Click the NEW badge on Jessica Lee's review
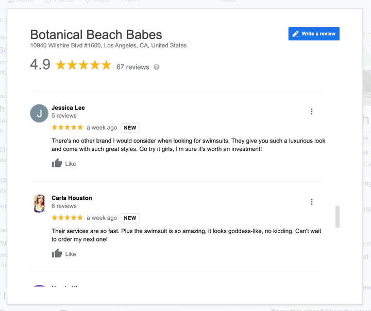 click(130, 128)
